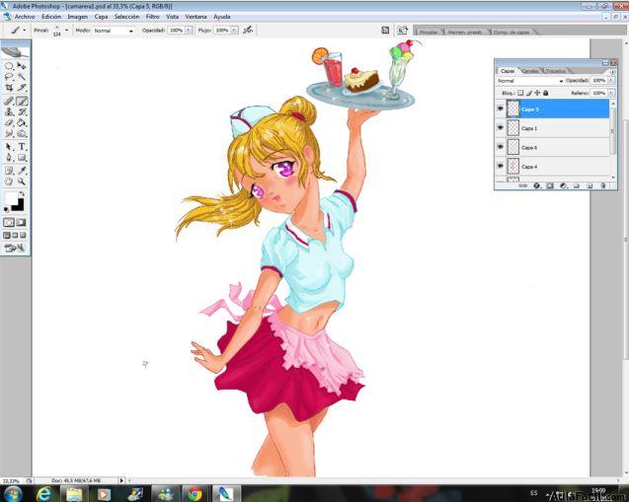Image resolution: width=629 pixels, height=502 pixels.
Task: Open the Brushes palette toggle icon
Action: 385,30
